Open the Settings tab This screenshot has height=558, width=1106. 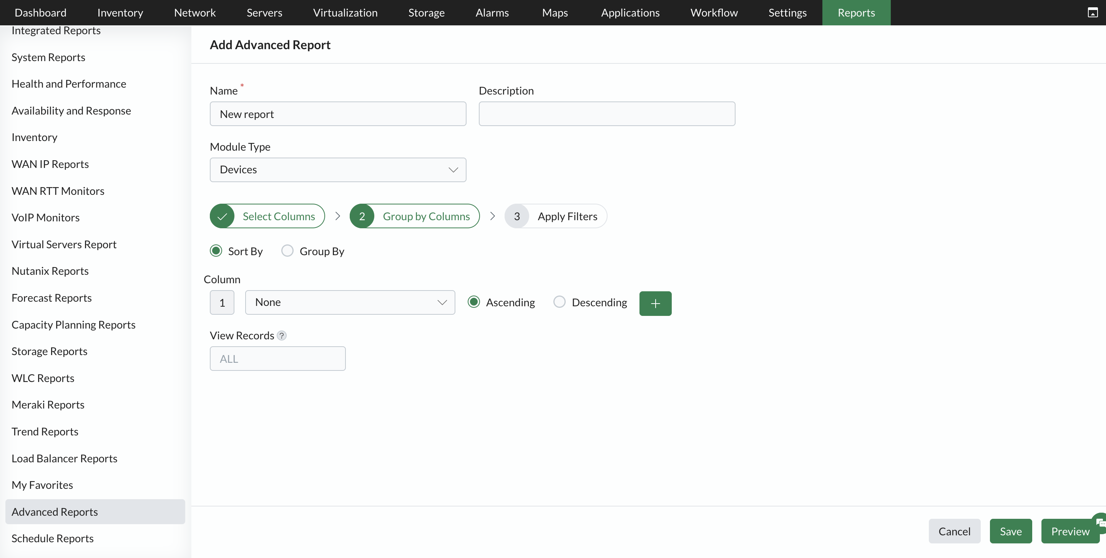[787, 12]
